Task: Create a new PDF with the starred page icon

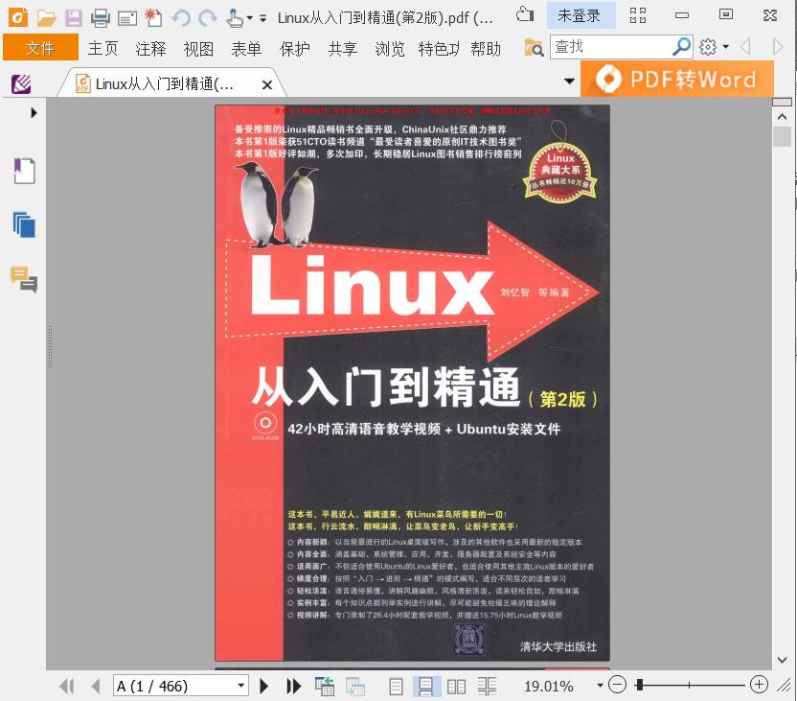Action: click(x=153, y=18)
